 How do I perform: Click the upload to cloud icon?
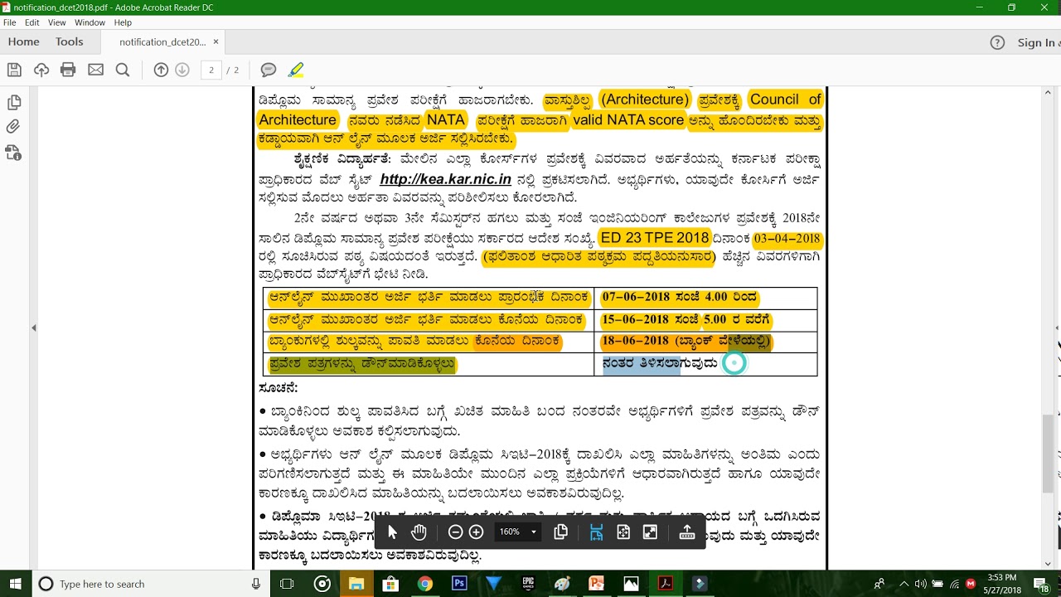41,70
